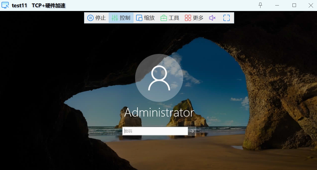
Task: Toggle the muted speaker icon
Action: coord(212,18)
